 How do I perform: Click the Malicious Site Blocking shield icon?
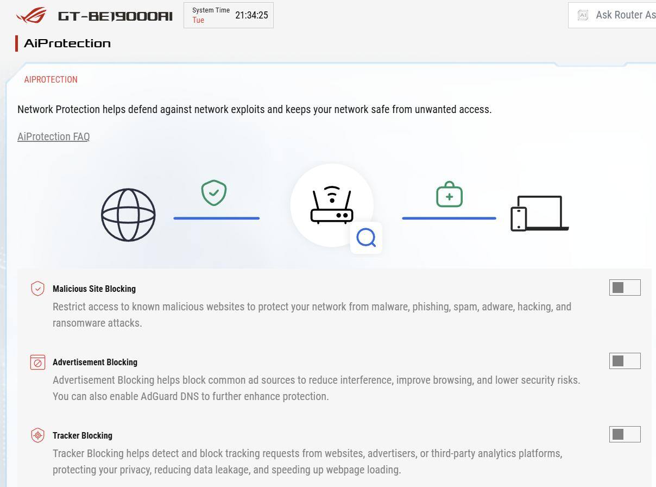[37, 289]
